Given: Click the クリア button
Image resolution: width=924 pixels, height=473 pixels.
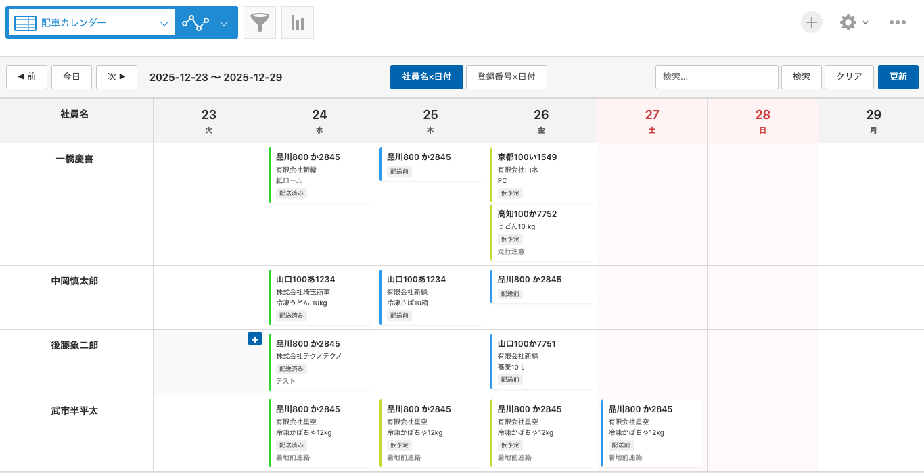Looking at the screenshot, I should 849,77.
